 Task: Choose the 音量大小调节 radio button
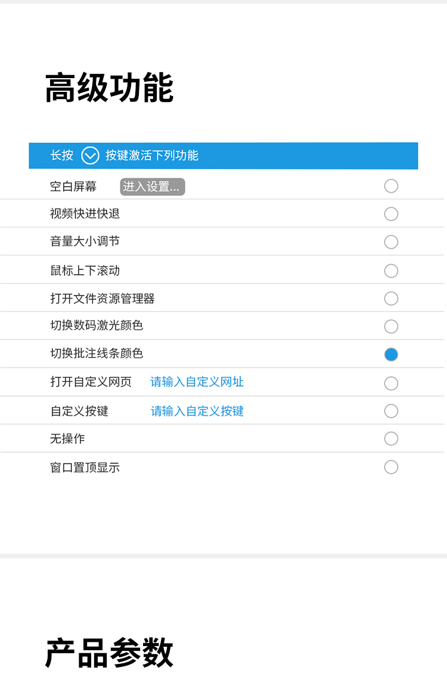pos(391,242)
